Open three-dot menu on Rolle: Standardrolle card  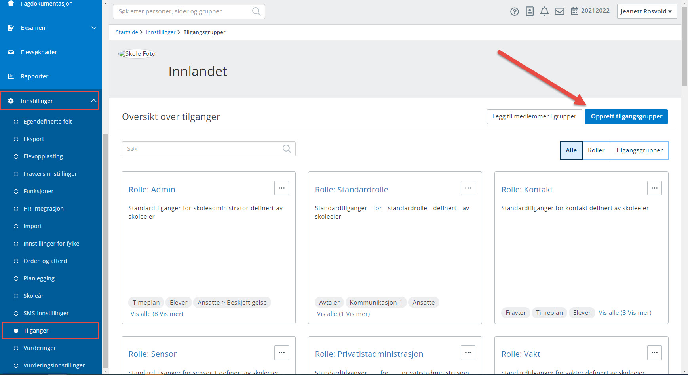468,188
